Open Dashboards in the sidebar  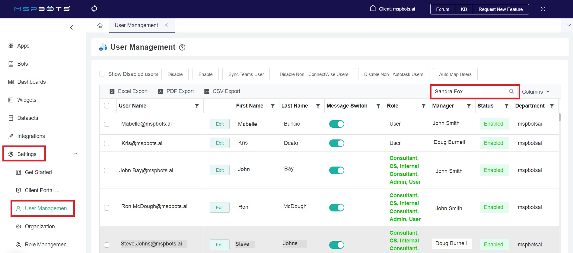tap(31, 82)
